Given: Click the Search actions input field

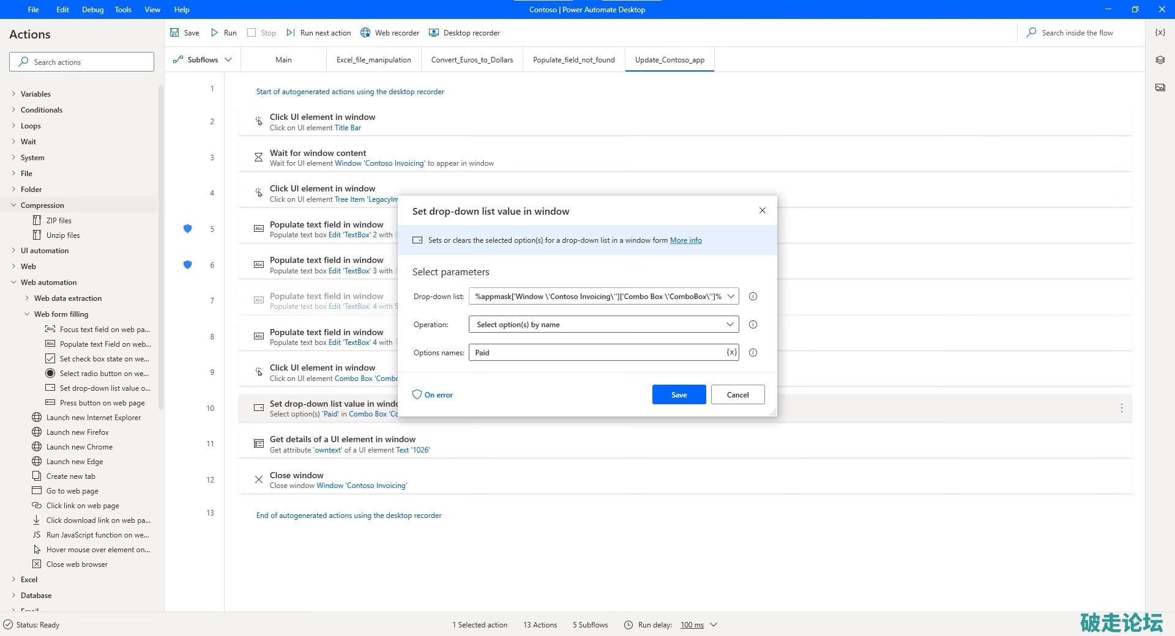Looking at the screenshot, I should pyautogui.click(x=82, y=62).
